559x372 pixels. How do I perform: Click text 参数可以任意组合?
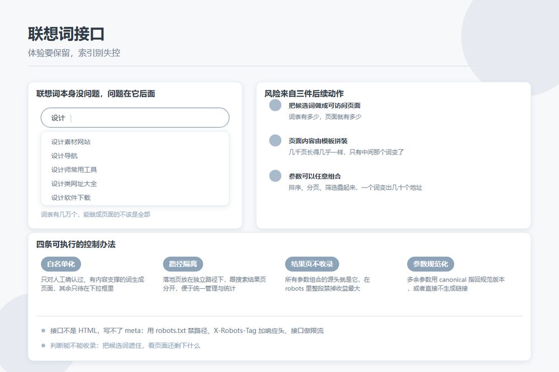click(x=315, y=176)
